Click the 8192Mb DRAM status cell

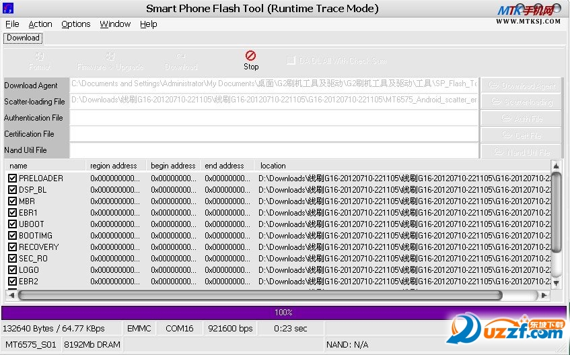[x=92, y=344]
